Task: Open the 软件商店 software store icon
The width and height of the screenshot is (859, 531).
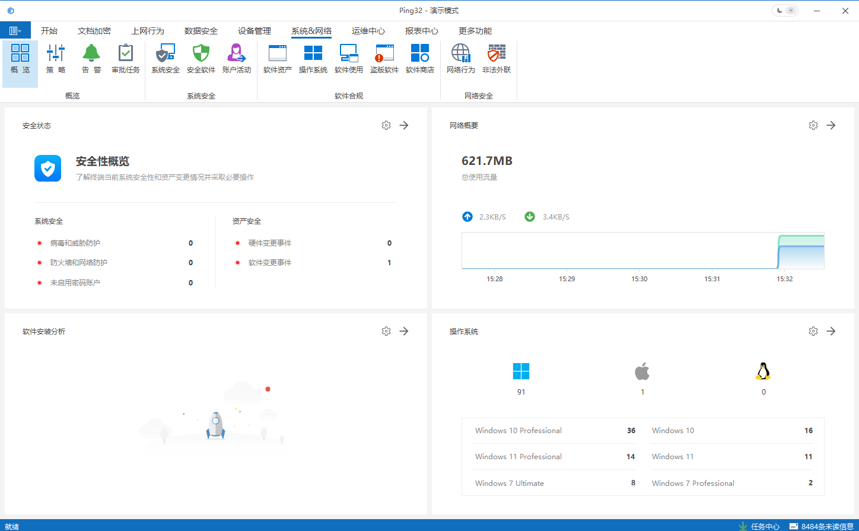Action: tap(420, 59)
